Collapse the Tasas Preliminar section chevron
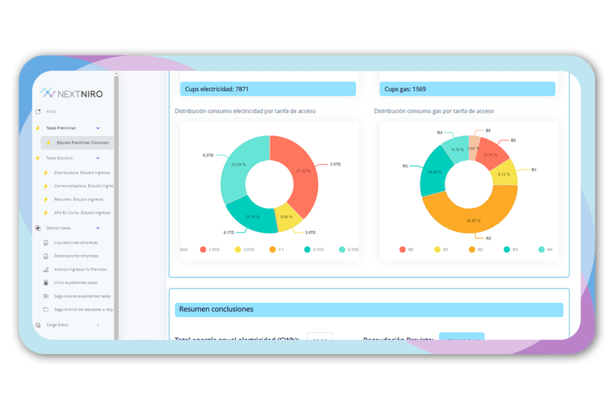The width and height of the screenshot is (614, 410). [x=98, y=128]
